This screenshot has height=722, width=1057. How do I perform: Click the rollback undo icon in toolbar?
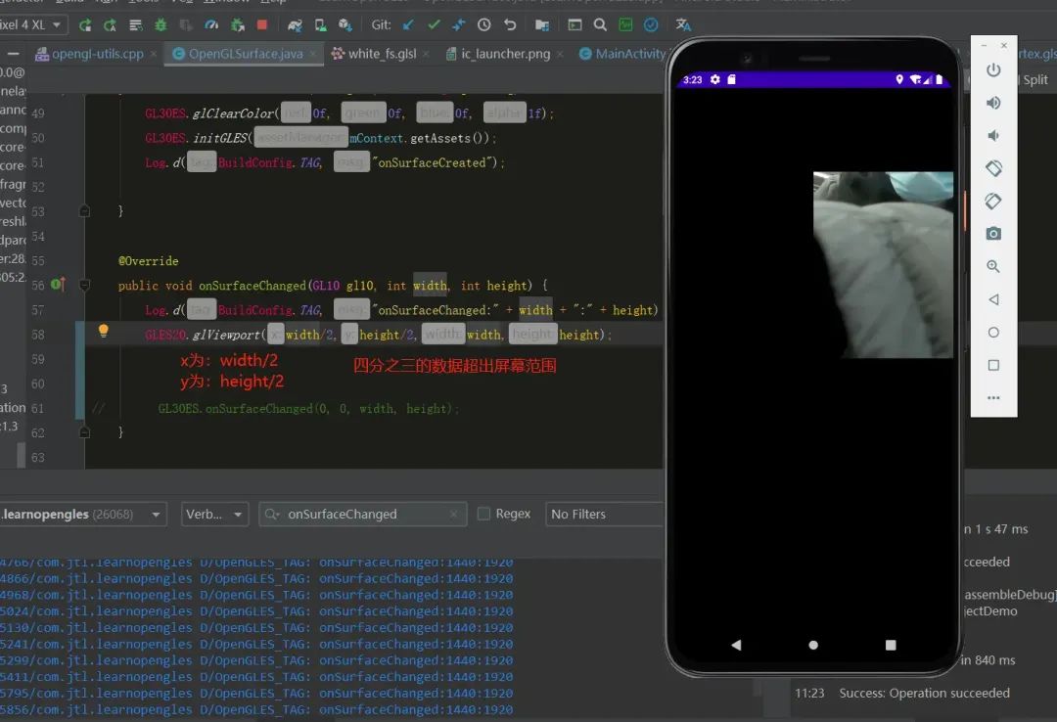point(510,24)
